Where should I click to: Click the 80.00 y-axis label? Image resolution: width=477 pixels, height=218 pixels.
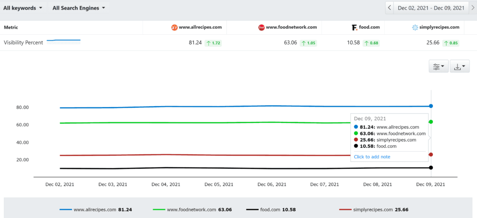click(22, 108)
